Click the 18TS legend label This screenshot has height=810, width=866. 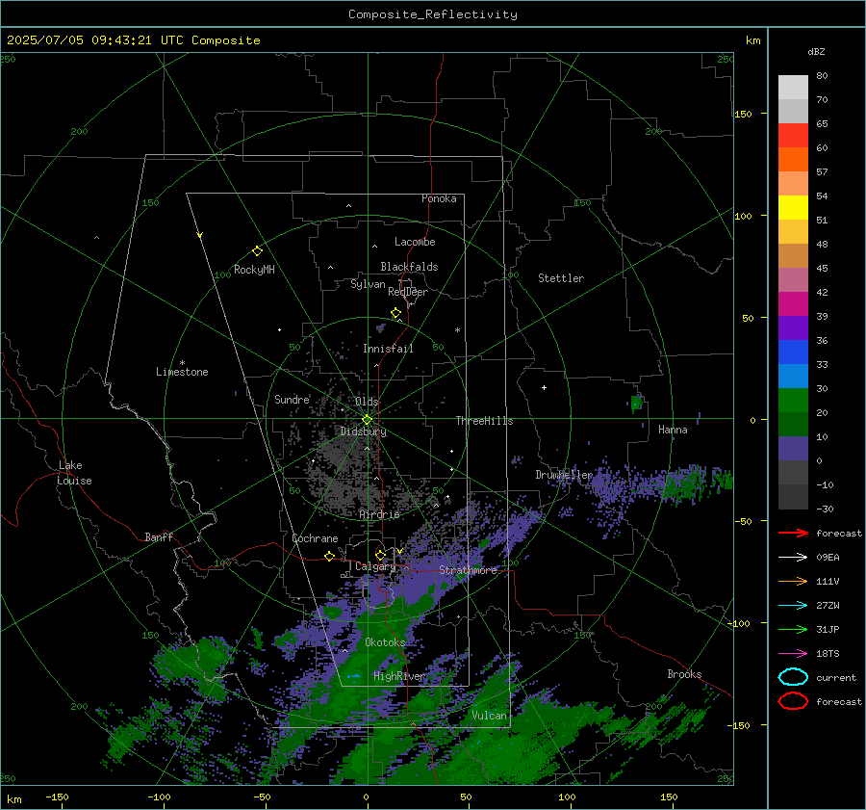(828, 654)
